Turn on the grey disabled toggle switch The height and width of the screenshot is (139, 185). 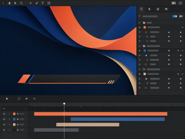tap(181, 16)
